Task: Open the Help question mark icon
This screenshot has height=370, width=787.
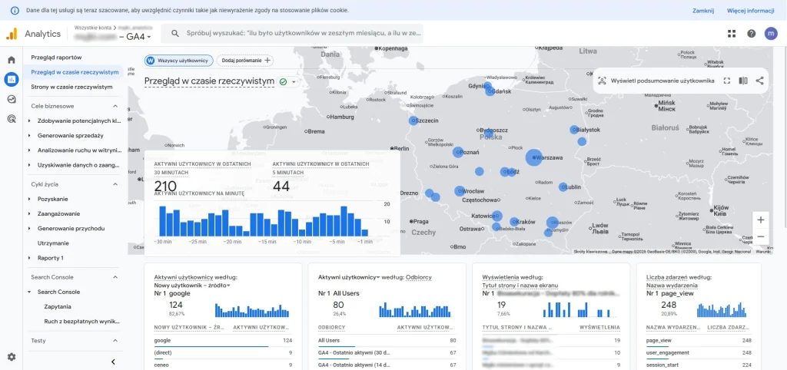Action: [x=751, y=34]
